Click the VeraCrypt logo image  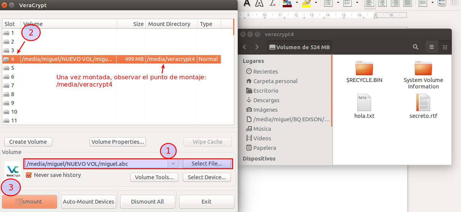coord(13,170)
